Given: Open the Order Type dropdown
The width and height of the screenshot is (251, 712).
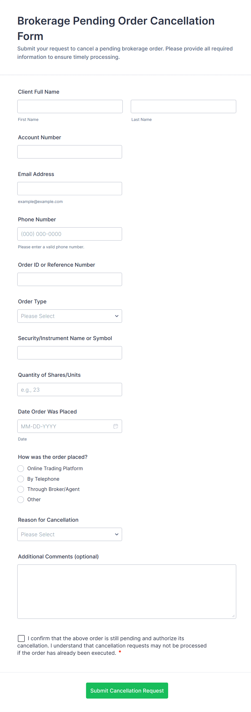Looking at the screenshot, I should click(70, 316).
